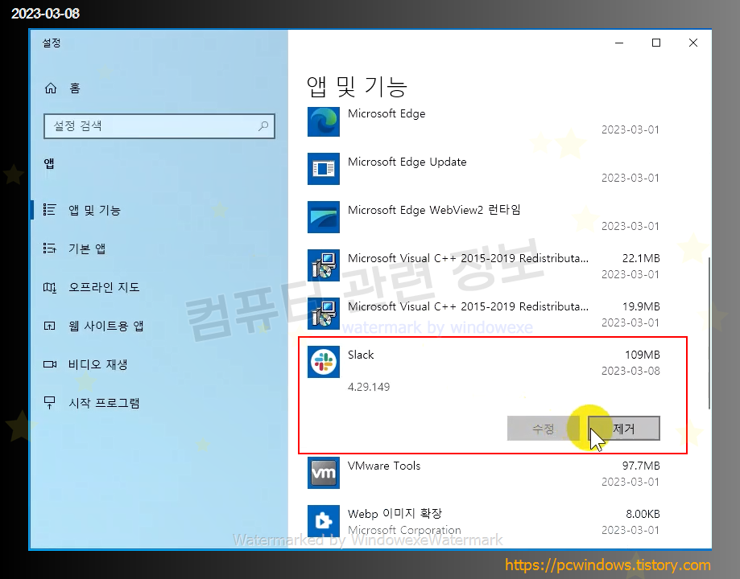This screenshot has width=740, height=579.
Task: Click Microsoft Corporation publisher text
Action: click(404, 530)
